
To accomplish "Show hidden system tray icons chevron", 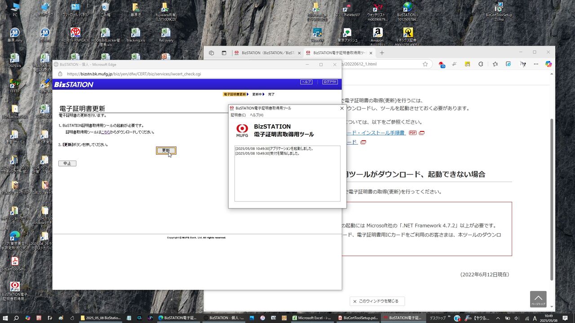I will coord(498,318).
